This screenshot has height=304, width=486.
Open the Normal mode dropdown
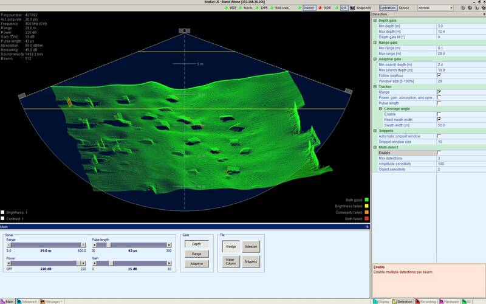pyautogui.click(x=435, y=8)
